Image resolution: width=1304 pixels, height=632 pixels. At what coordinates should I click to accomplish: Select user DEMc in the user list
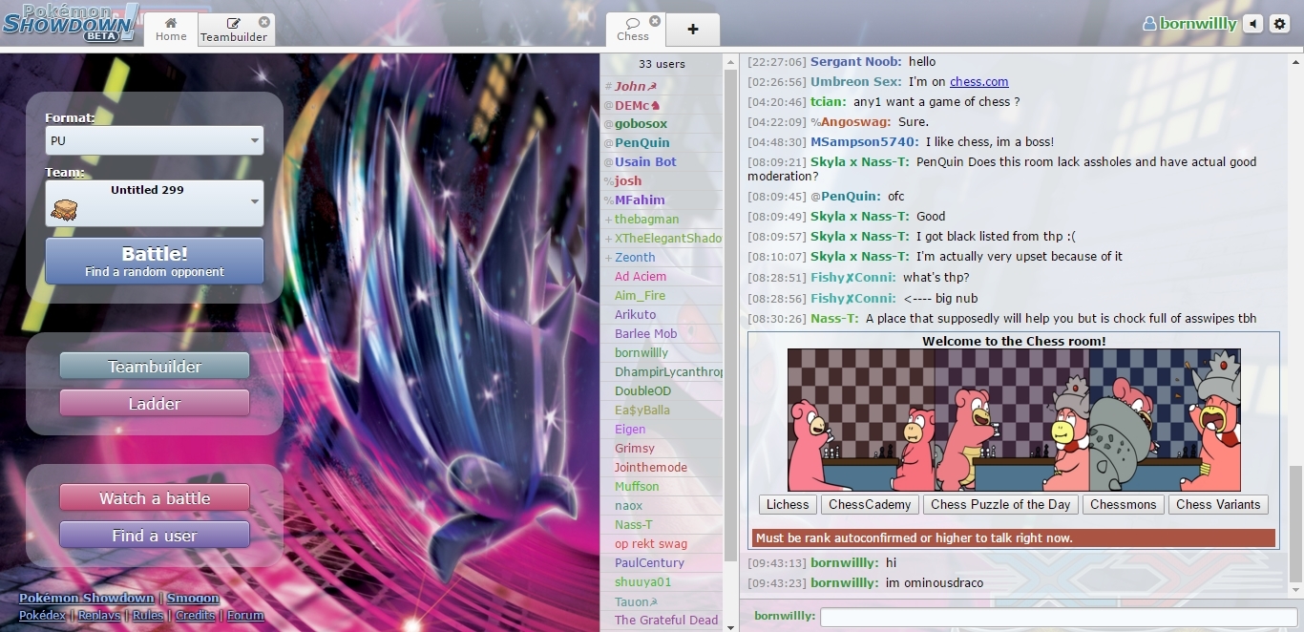click(662, 105)
